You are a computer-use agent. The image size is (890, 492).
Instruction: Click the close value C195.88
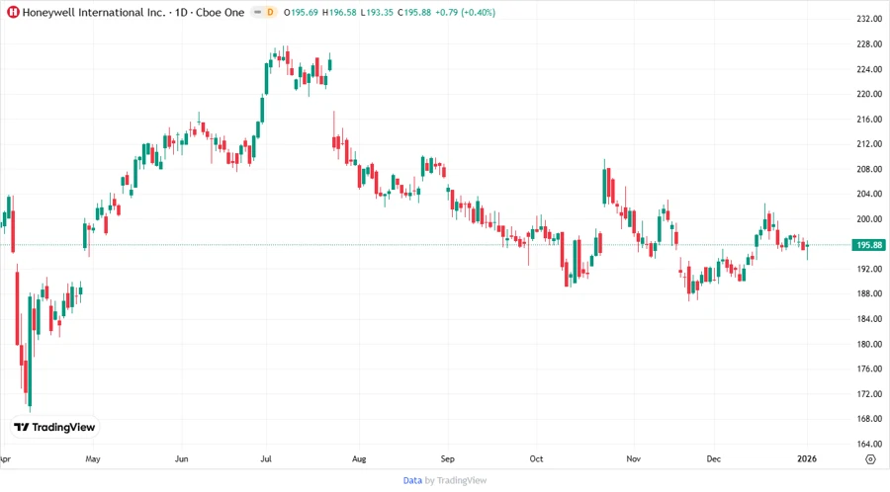coord(414,12)
